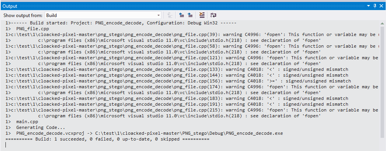The width and height of the screenshot is (386, 151).
Task: Click the png_file.cpp(174) fopen warning line
Action: 192,87
